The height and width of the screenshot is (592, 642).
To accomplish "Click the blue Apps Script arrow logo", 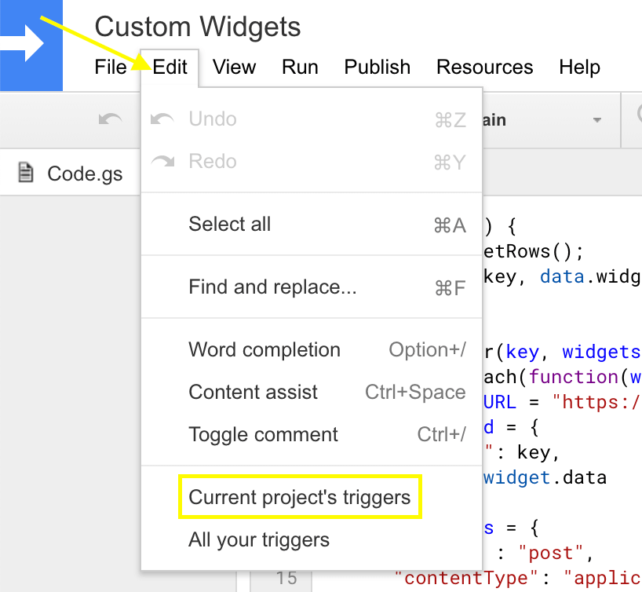I will (31, 43).
